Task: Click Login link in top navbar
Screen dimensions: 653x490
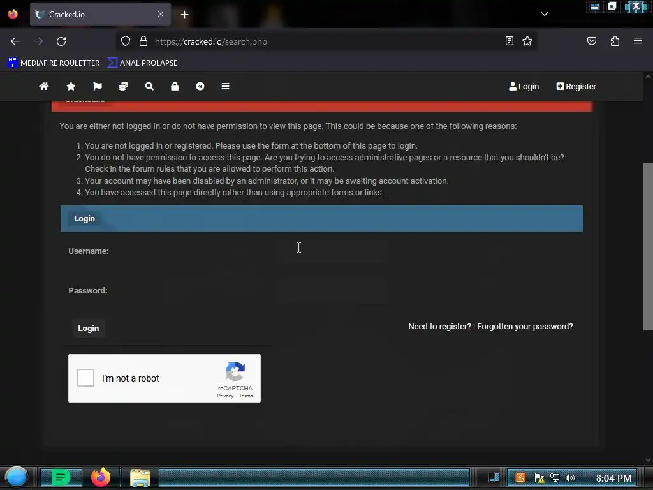Action: coord(524,86)
